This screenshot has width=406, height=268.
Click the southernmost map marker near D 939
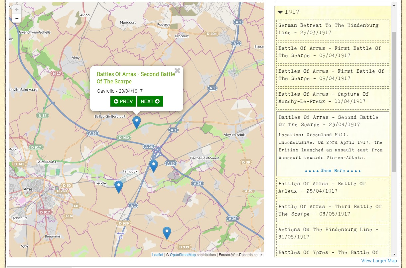[x=167, y=232]
